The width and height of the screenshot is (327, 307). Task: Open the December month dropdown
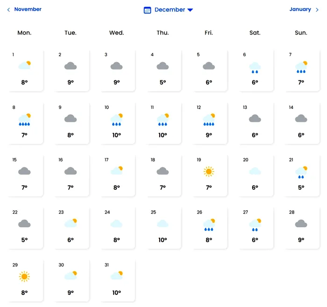(x=190, y=10)
